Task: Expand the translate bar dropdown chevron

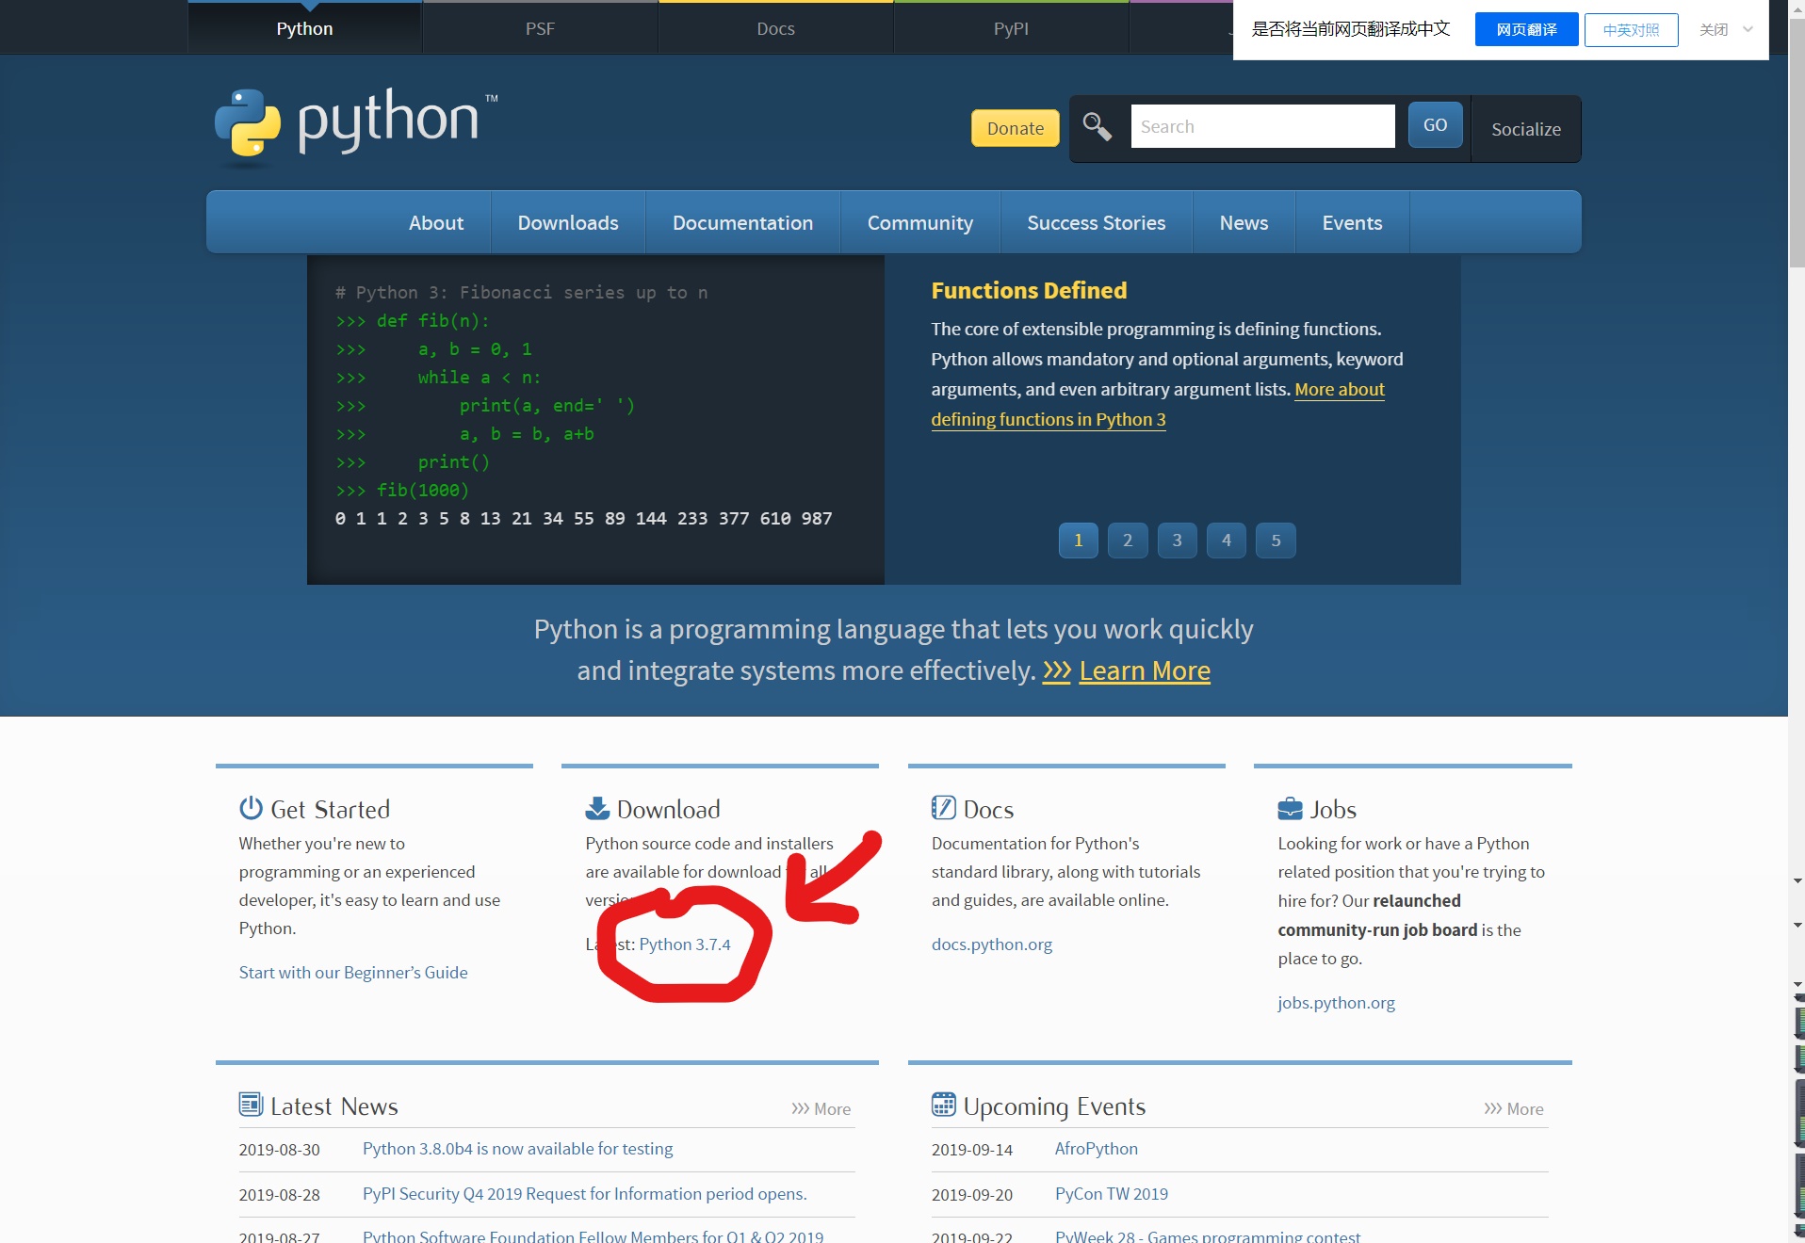Action: pos(1748,29)
